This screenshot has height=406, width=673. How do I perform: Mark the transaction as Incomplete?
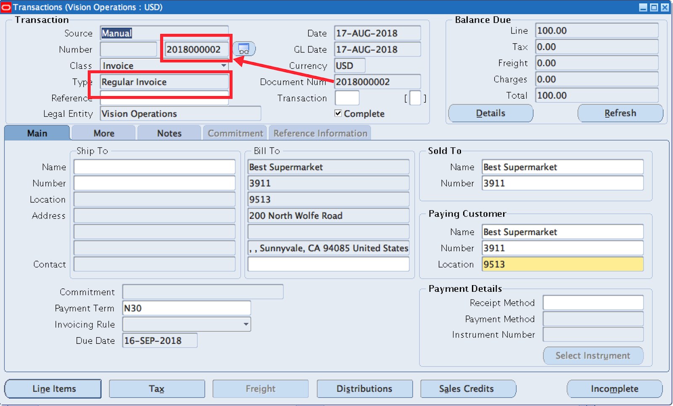click(x=614, y=388)
